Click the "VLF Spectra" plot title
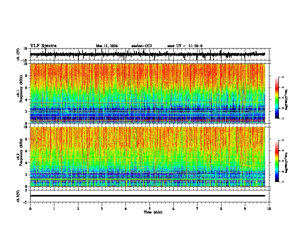 click(43, 46)
